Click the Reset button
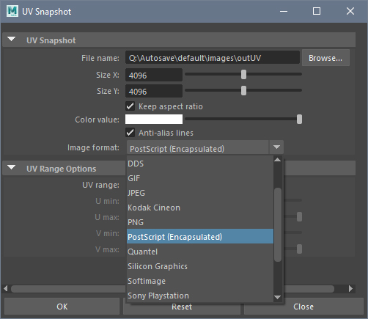Image resolution: width=368 pixels, height=319 pixels. tap(182, 307)
